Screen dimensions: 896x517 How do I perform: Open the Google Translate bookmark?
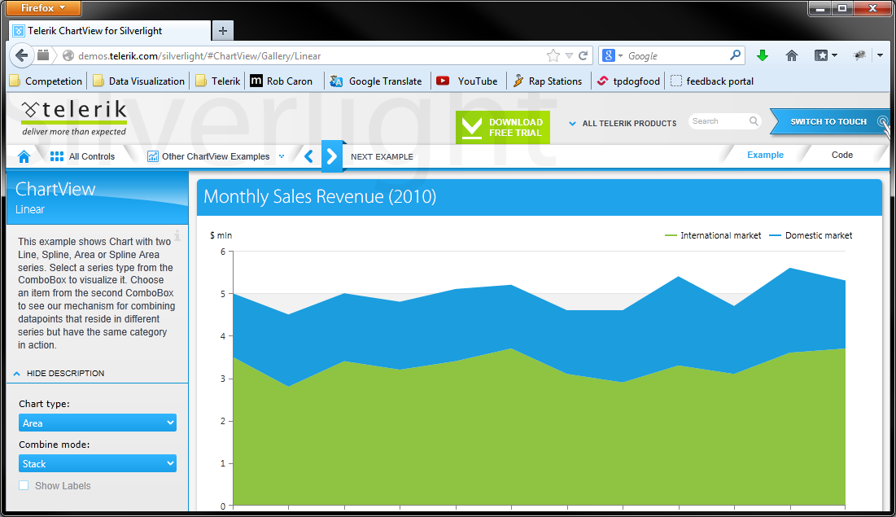[375, 81]
